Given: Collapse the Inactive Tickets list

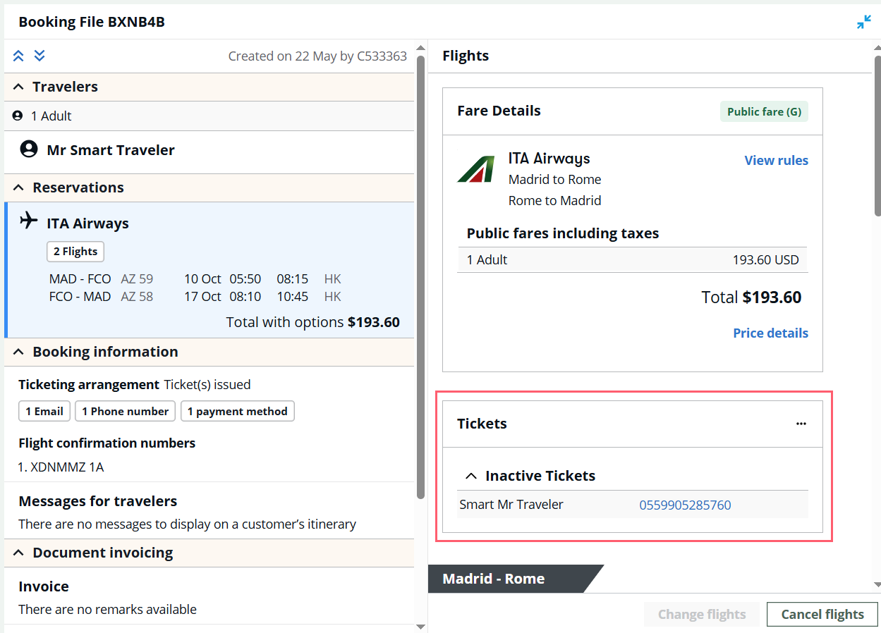Looking at the screenshot, I should point(471,476).
